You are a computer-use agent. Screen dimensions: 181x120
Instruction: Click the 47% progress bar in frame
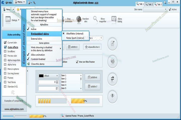(x=85, y=101)
